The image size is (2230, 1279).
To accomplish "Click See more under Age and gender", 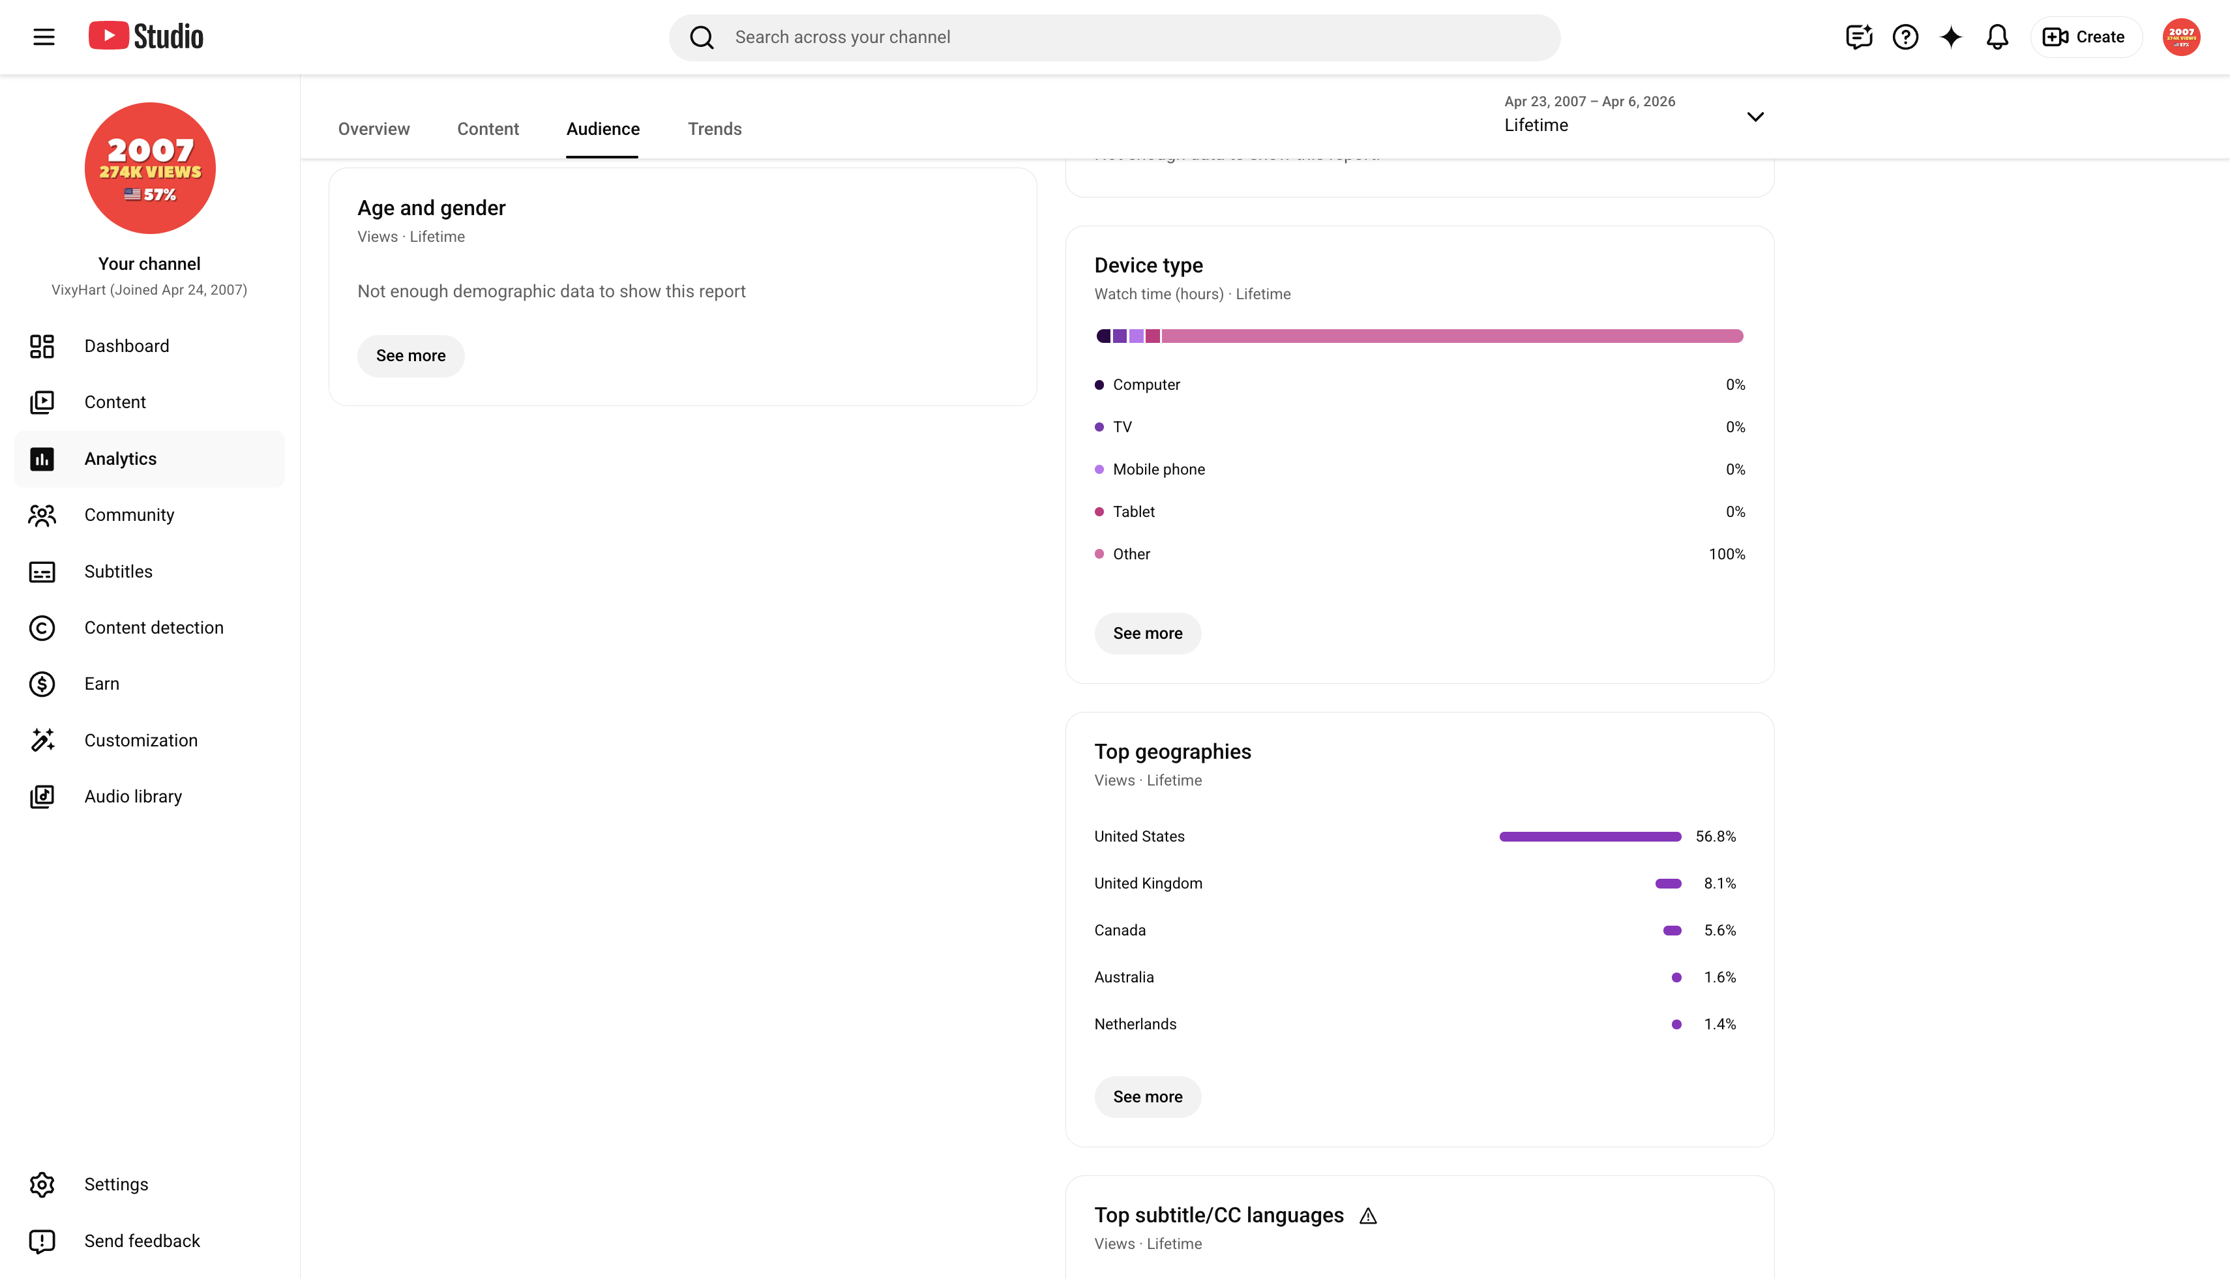I will coord(410,356).
